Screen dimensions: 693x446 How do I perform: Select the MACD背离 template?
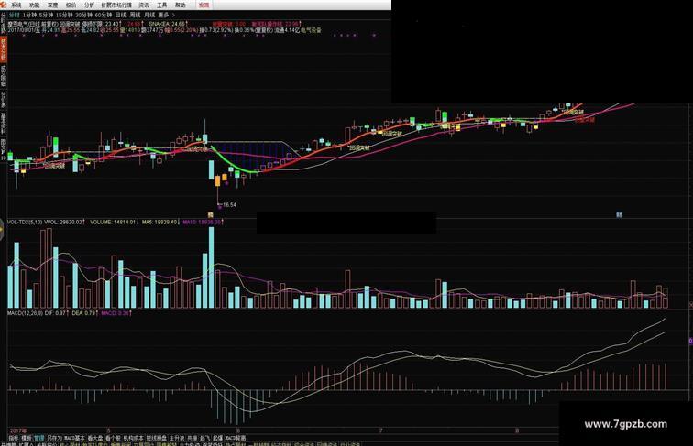click(236, 438)
